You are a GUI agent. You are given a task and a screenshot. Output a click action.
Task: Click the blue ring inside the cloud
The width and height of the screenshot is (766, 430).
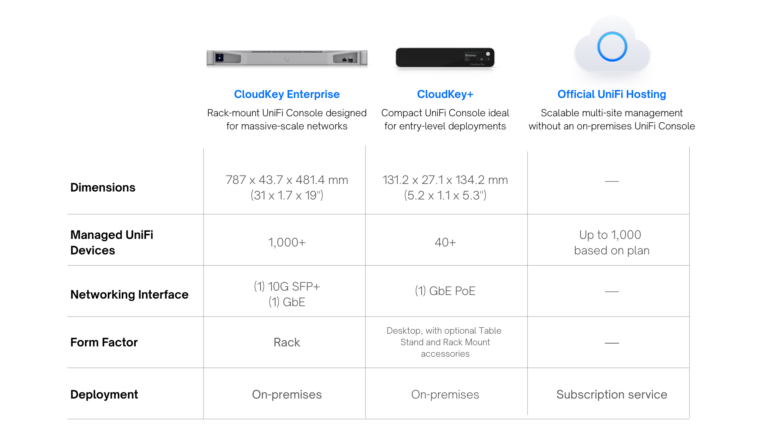[612, 47]
